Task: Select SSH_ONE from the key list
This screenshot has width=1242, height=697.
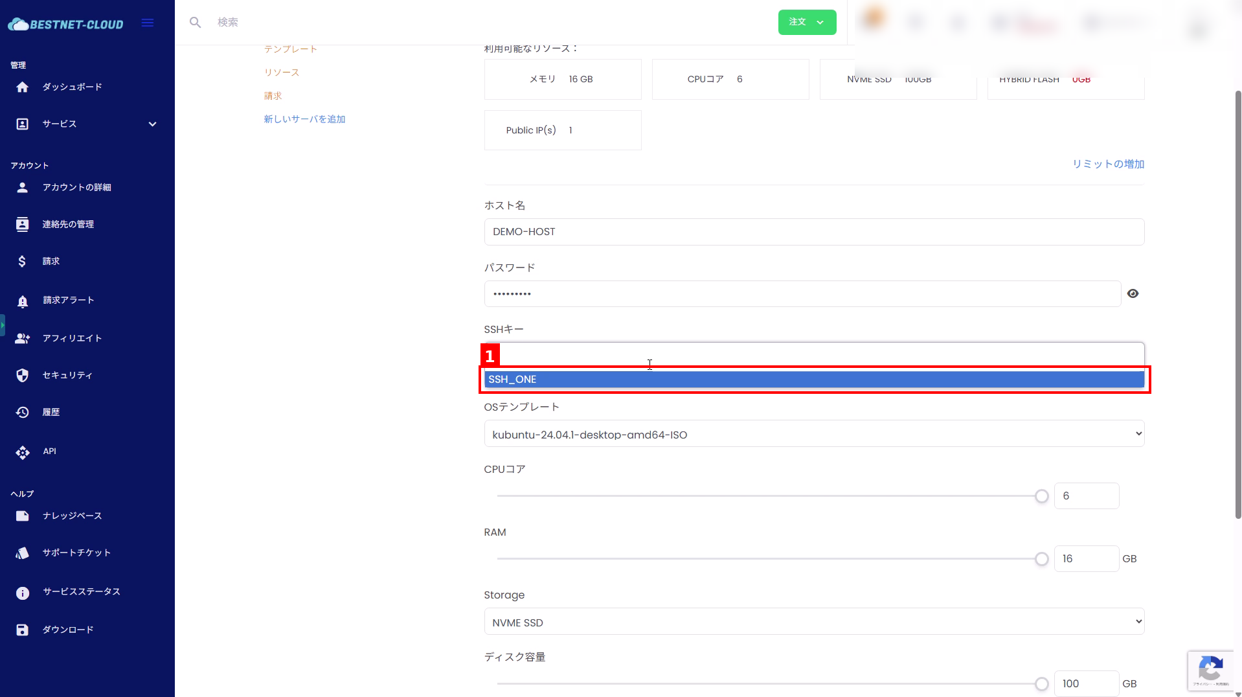Action: (813, 380)
